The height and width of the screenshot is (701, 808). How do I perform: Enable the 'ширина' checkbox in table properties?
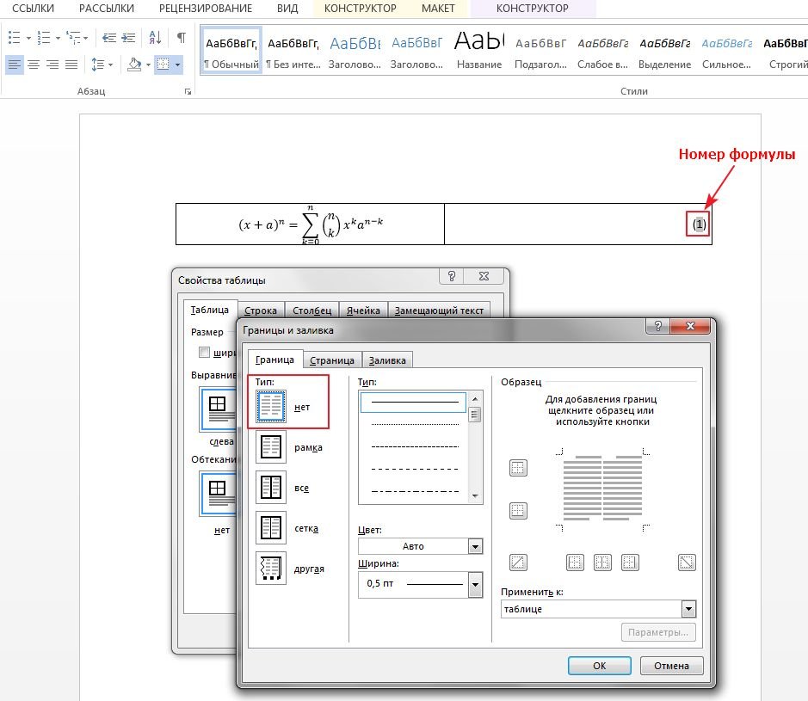point(204,352)
